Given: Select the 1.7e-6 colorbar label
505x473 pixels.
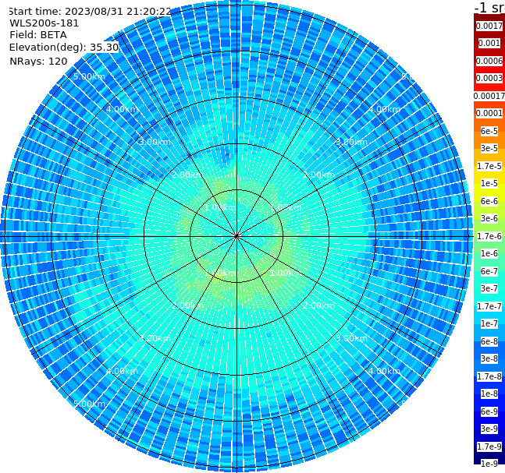Looking at the screenshot, I should 489,236.
